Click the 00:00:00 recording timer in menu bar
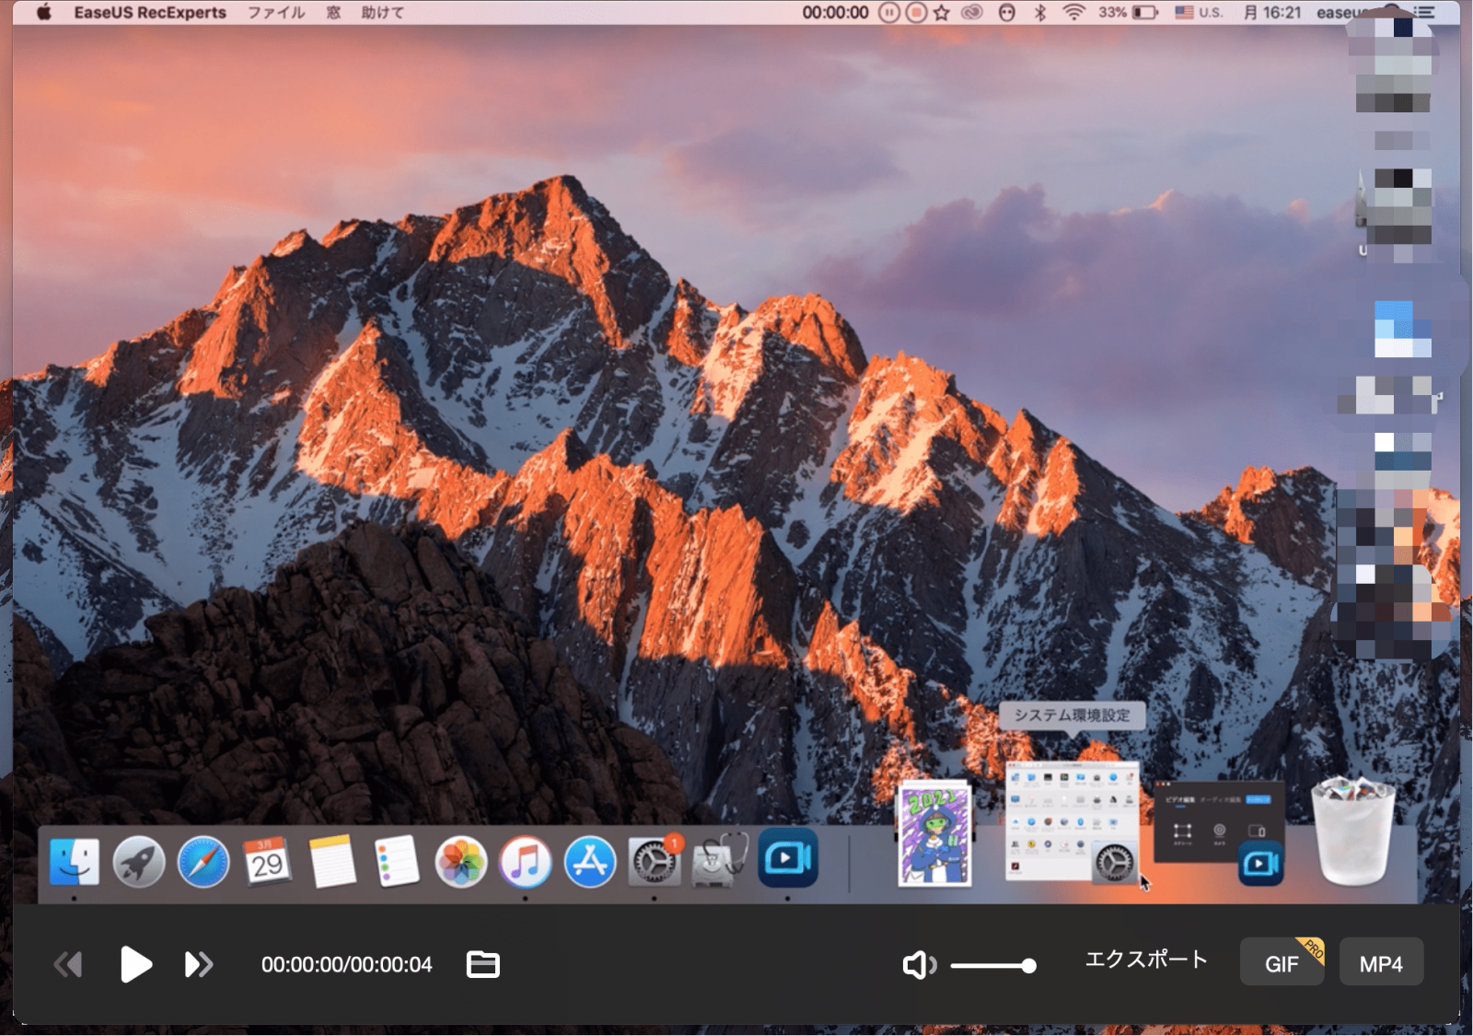The image size is (1473, 1036). tap(835, 13)
